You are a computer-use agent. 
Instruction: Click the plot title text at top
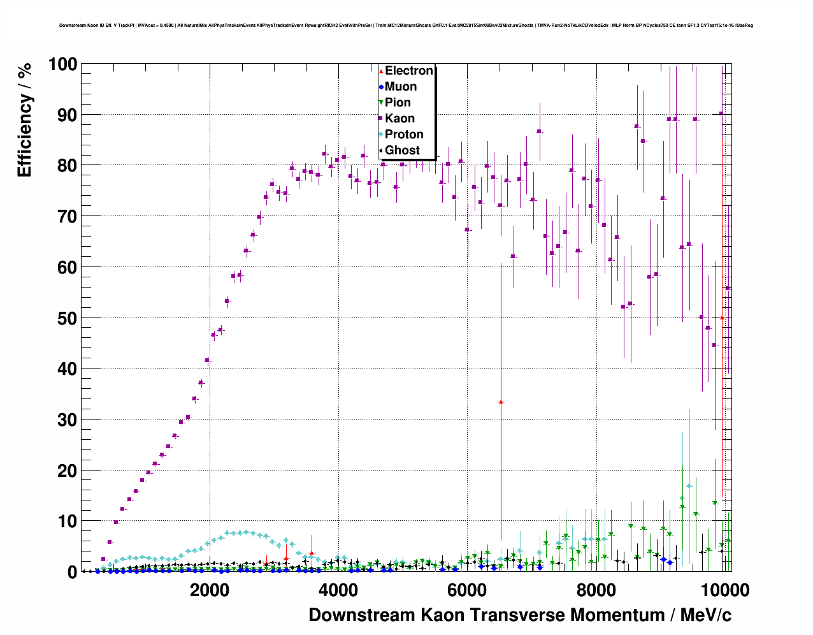click(x=406, y=26)
